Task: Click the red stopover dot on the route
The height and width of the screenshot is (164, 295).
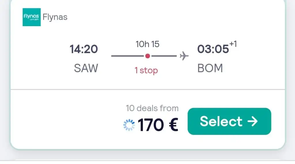Action: (x=147, y=56)
